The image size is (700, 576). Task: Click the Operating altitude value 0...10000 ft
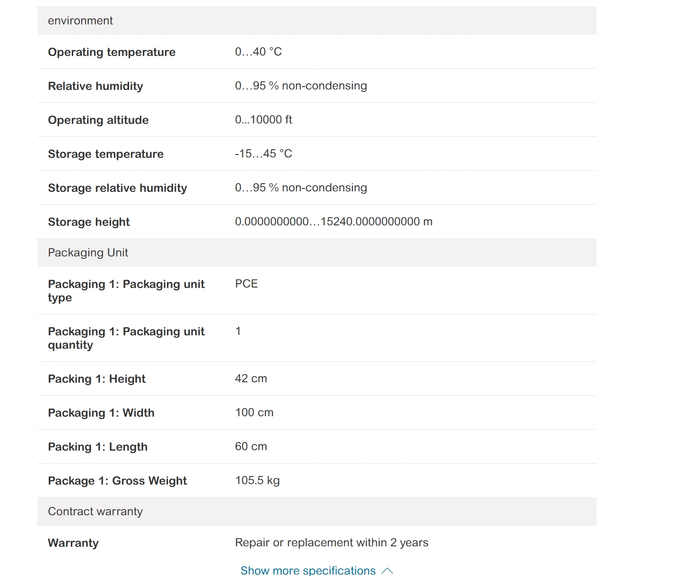click(263, 120)
